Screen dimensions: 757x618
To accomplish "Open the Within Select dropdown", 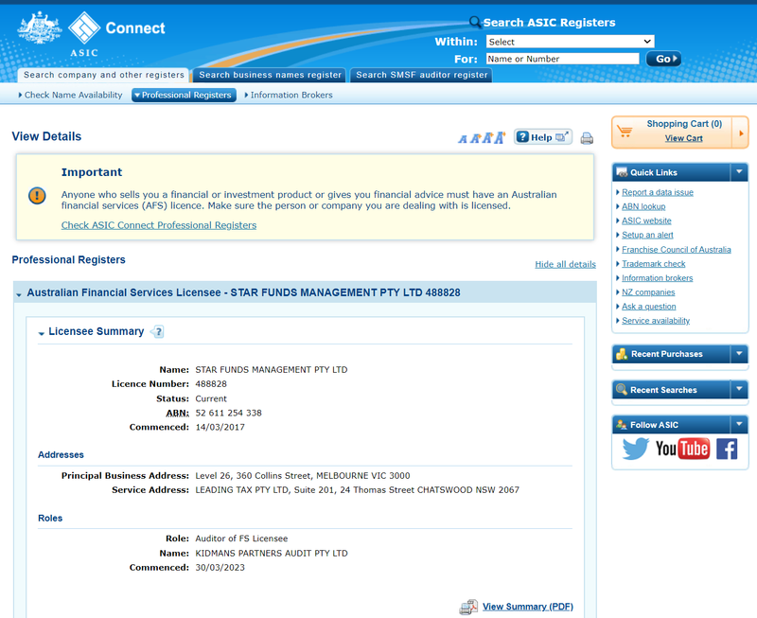I will 571,42.
